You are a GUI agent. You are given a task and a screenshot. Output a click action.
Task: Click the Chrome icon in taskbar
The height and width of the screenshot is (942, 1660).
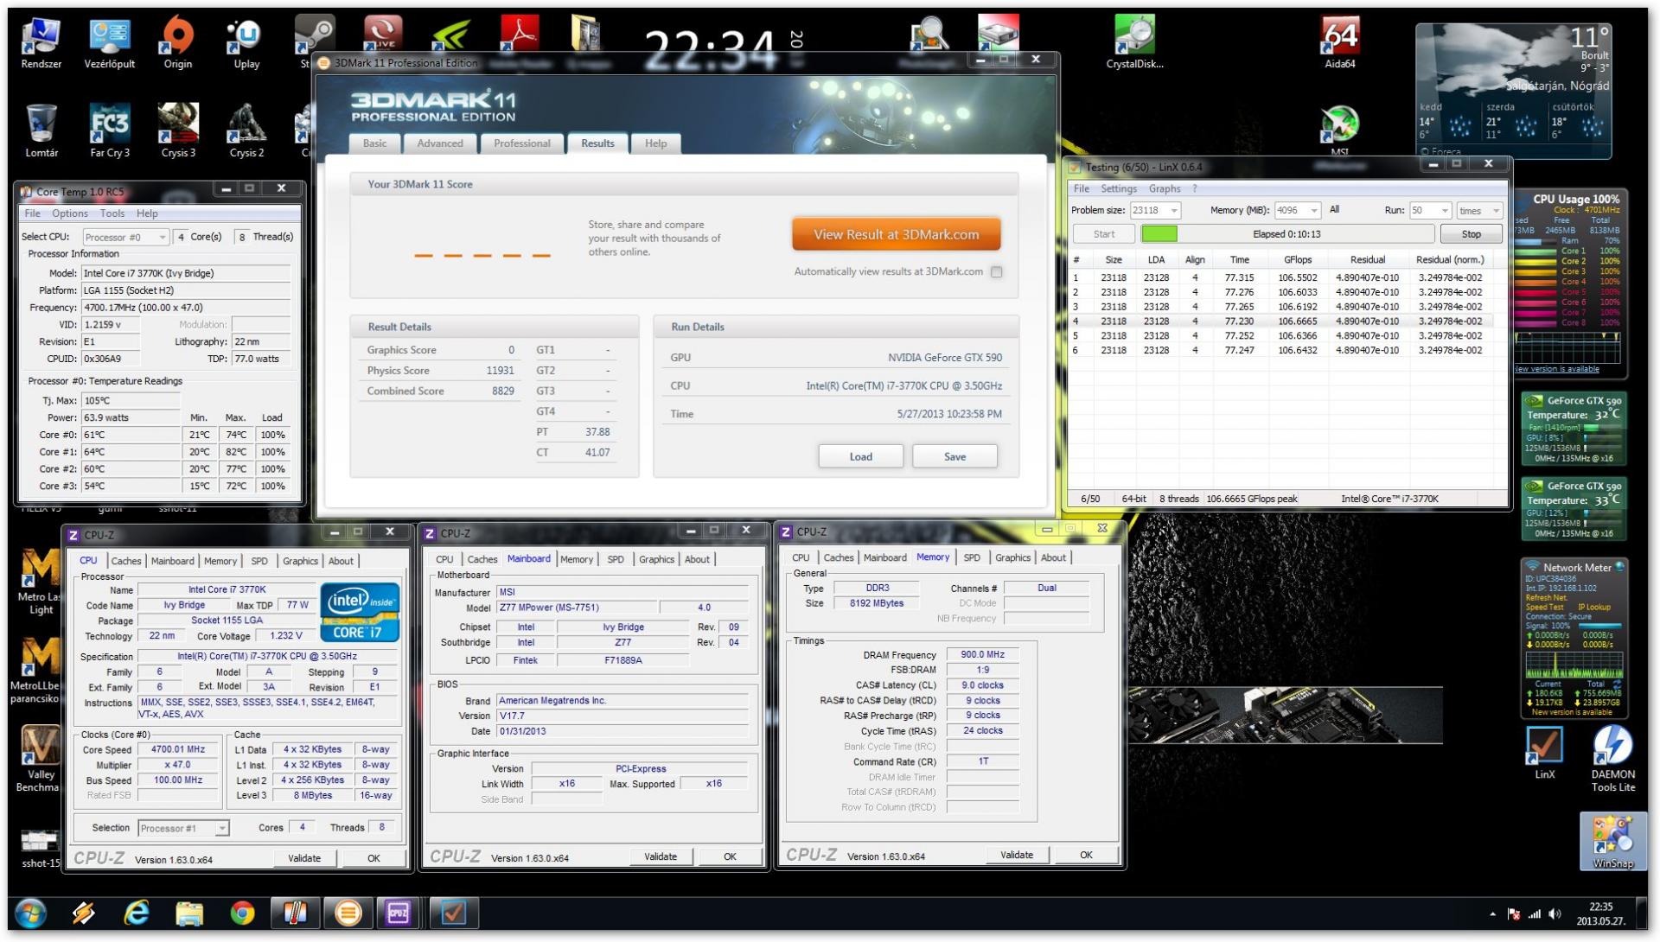click(x=242, y=913)
